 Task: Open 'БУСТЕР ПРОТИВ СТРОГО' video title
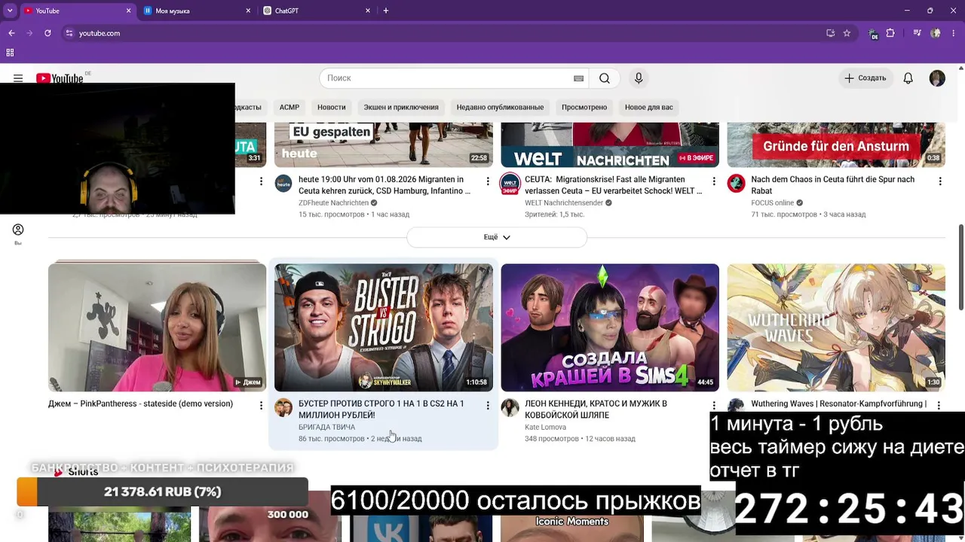click(381, 410)
